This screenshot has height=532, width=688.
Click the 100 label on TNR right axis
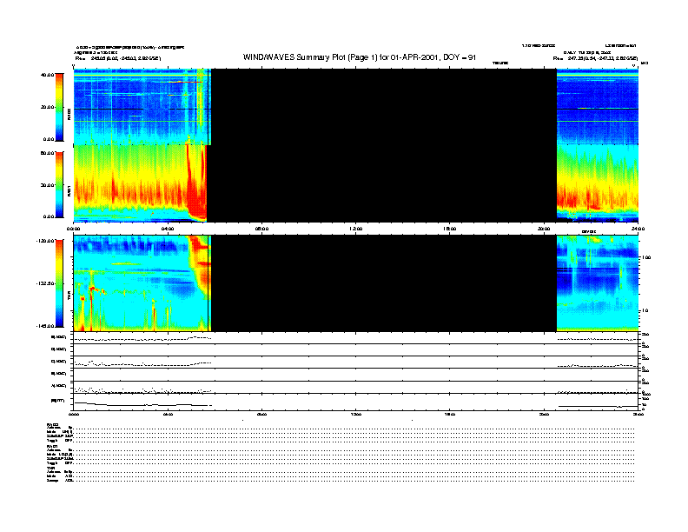(x=646, y=257)
